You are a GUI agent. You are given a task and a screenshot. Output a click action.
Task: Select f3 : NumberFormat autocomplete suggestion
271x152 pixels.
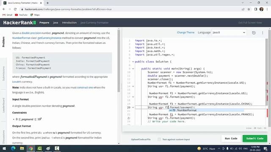click(x=206, y=110)
